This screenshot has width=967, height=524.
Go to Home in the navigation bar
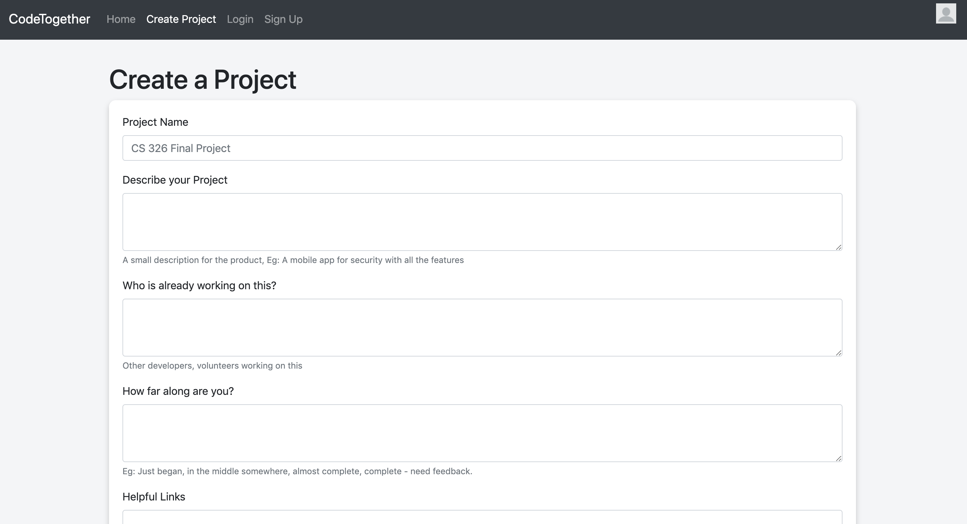(x=120, y=19)
